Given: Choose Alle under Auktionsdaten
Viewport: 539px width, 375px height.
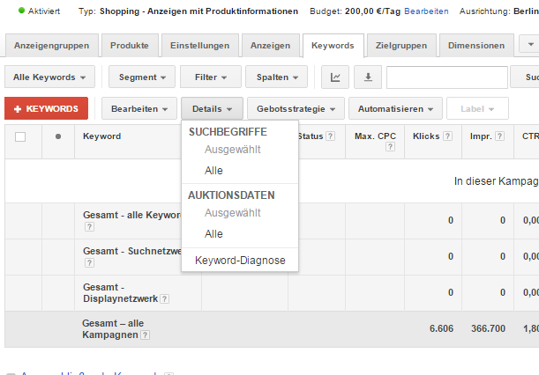Looking at the screenshot, I should click(213, 234).
